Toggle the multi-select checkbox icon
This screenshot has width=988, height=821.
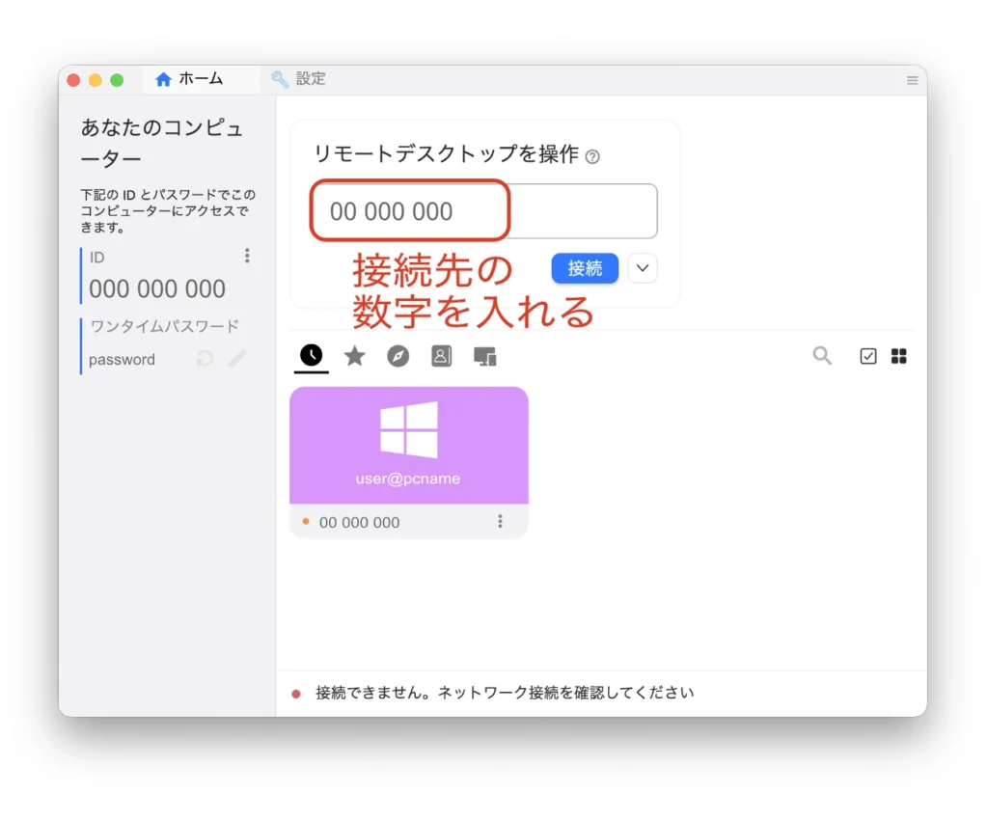[x=868, y=356]
